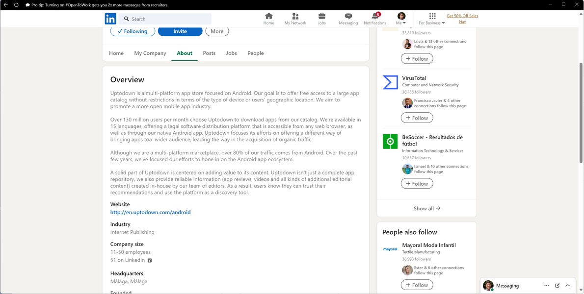This screenshot has height=294, width=584.
Task: Expand the messaging panel chevron
Action: [x=568, y=286]
